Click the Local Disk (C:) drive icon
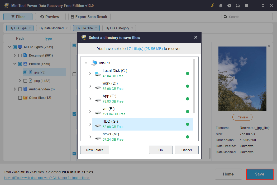 pos(98,74)
